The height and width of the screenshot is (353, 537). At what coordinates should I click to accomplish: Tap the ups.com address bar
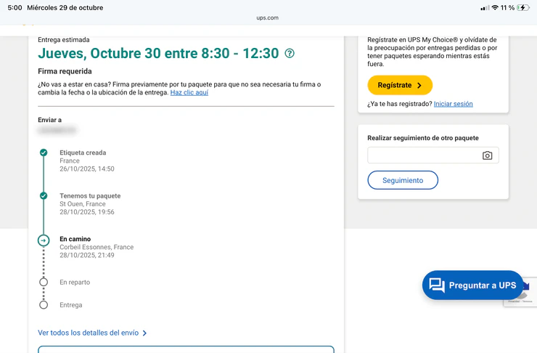click(268, 18)
